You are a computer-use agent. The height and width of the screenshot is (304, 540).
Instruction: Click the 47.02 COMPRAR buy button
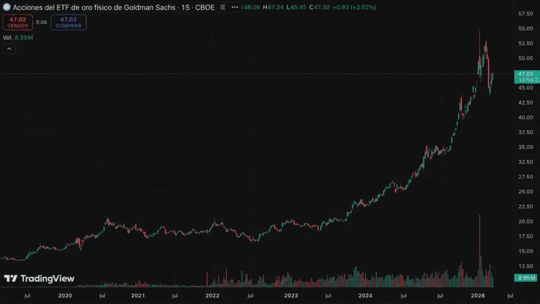[69, 22]
